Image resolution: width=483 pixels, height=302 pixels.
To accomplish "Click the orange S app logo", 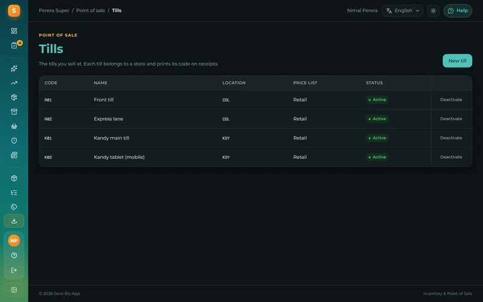I will (x=14, y=11).
